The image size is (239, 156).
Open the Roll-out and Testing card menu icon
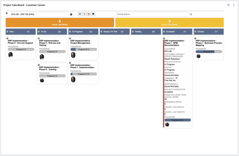tap(39, 38)
